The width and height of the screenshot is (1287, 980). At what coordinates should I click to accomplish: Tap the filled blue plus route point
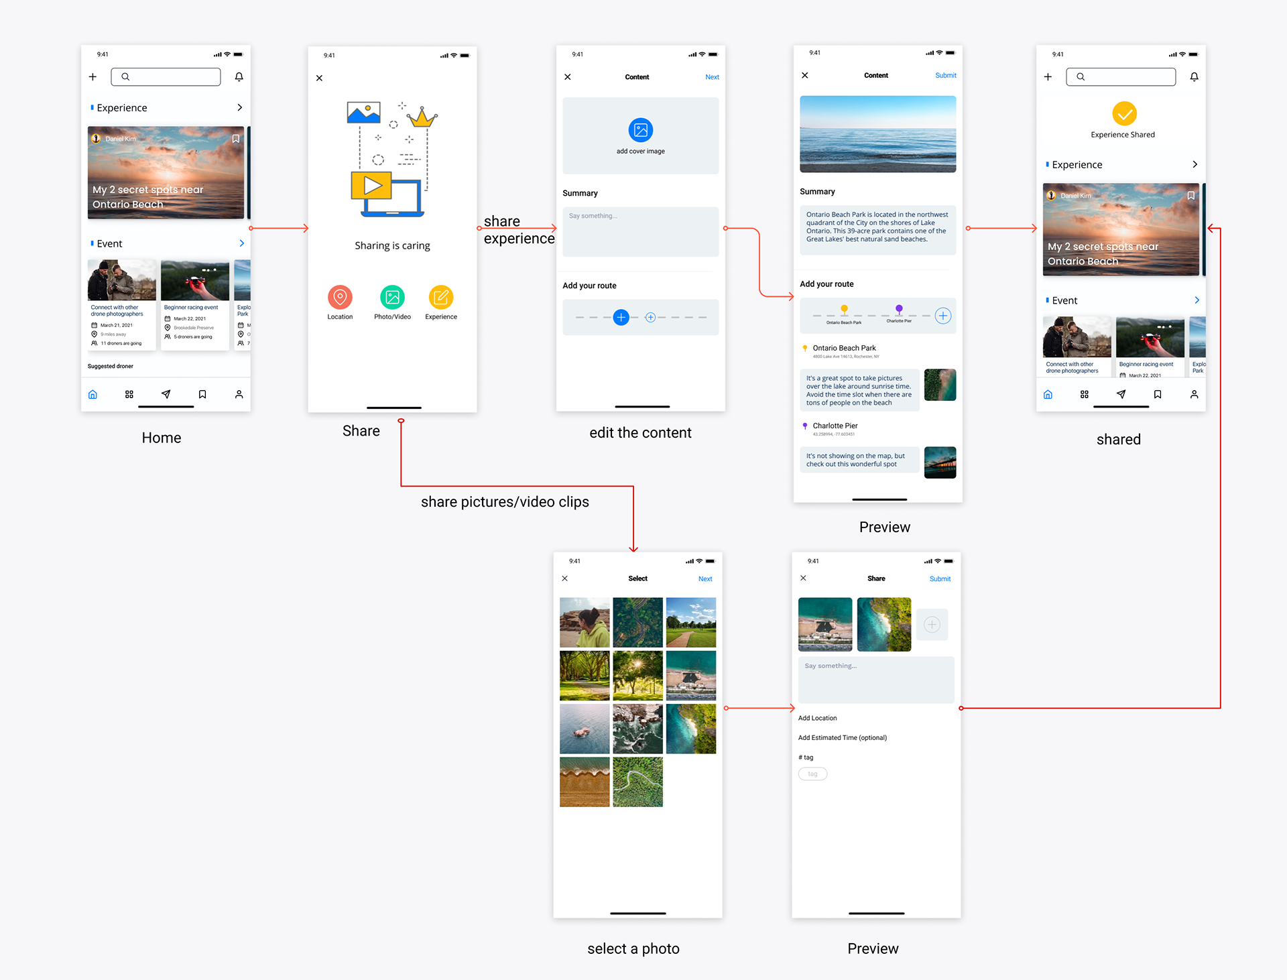(x=621, y=317)
